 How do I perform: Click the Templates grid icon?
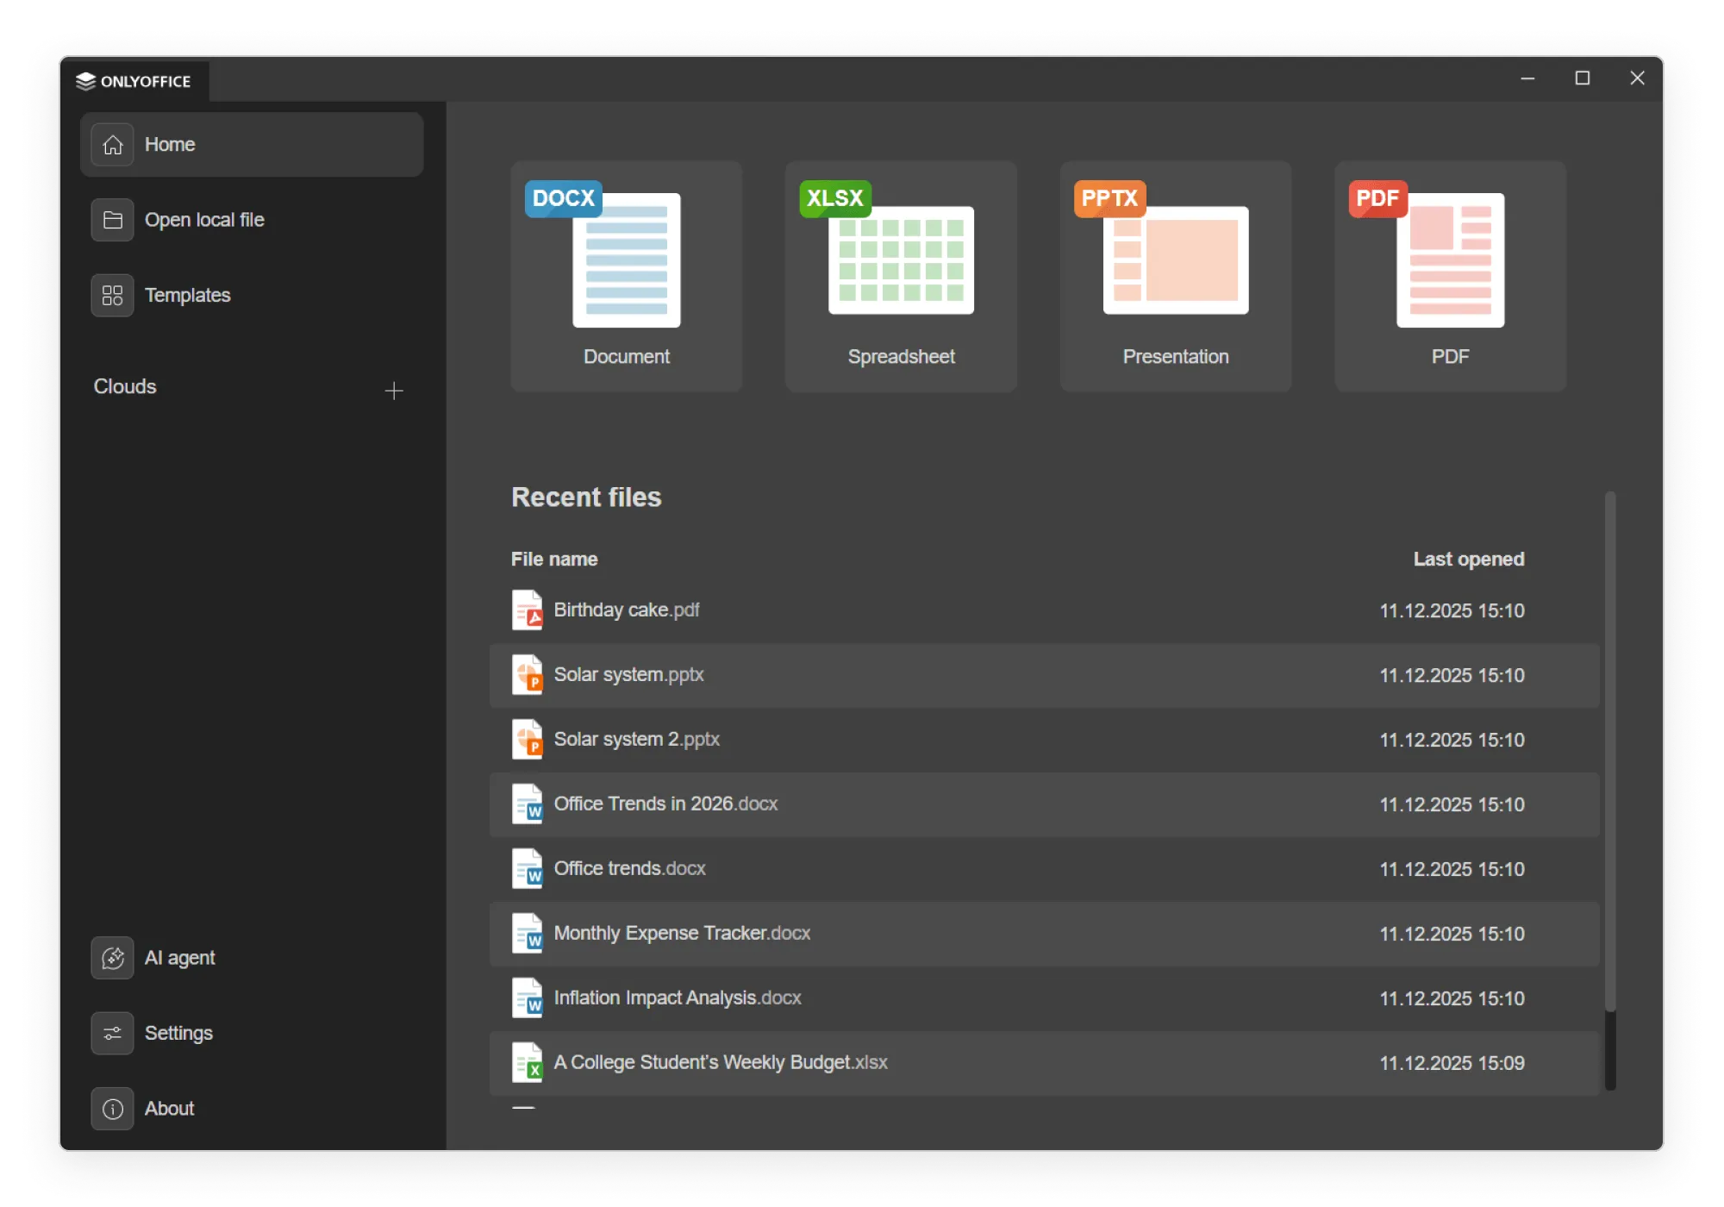(112, 296)
